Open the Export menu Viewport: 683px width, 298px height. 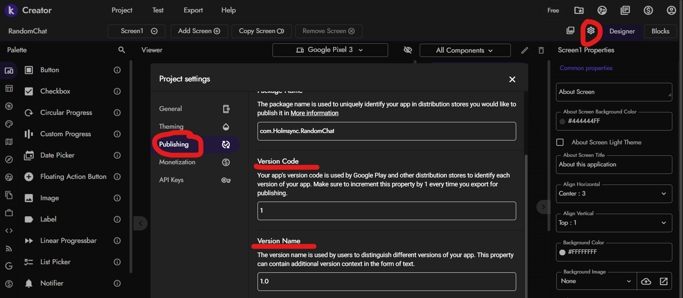tap(193, 10)
